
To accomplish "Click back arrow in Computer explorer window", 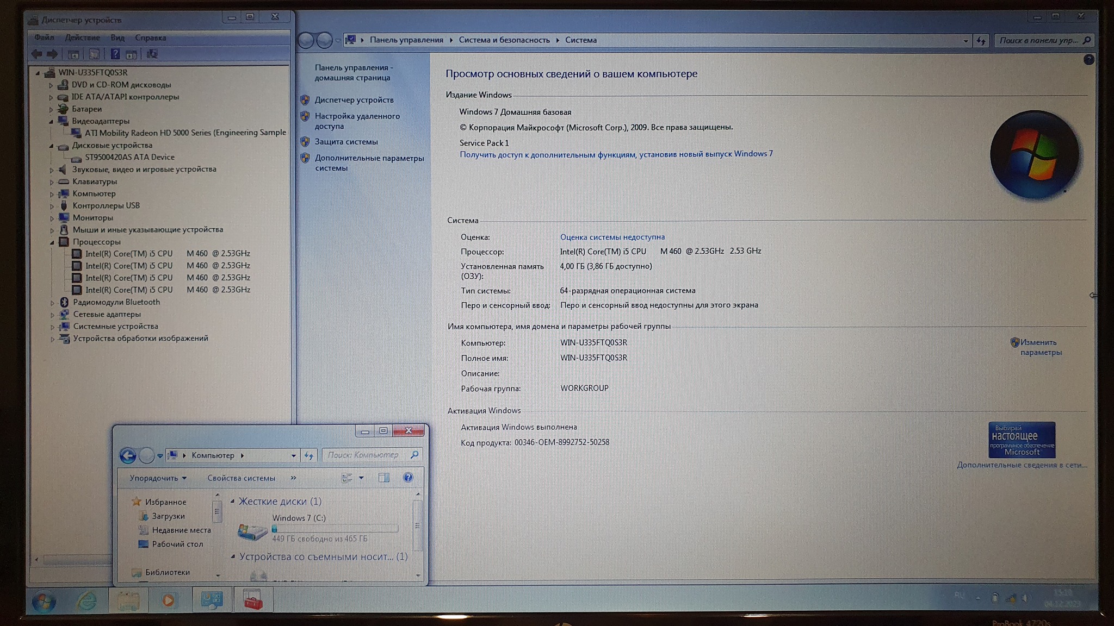I will [128, 455].
